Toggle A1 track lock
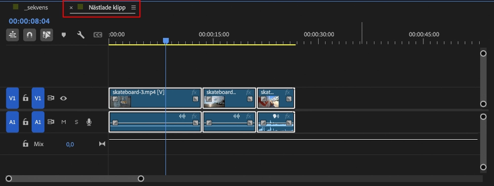 (x=26, y=122)
